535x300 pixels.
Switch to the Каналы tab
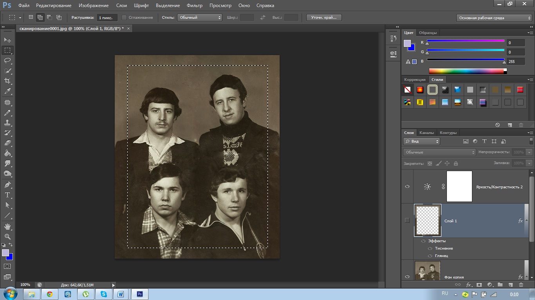[426, 133]
